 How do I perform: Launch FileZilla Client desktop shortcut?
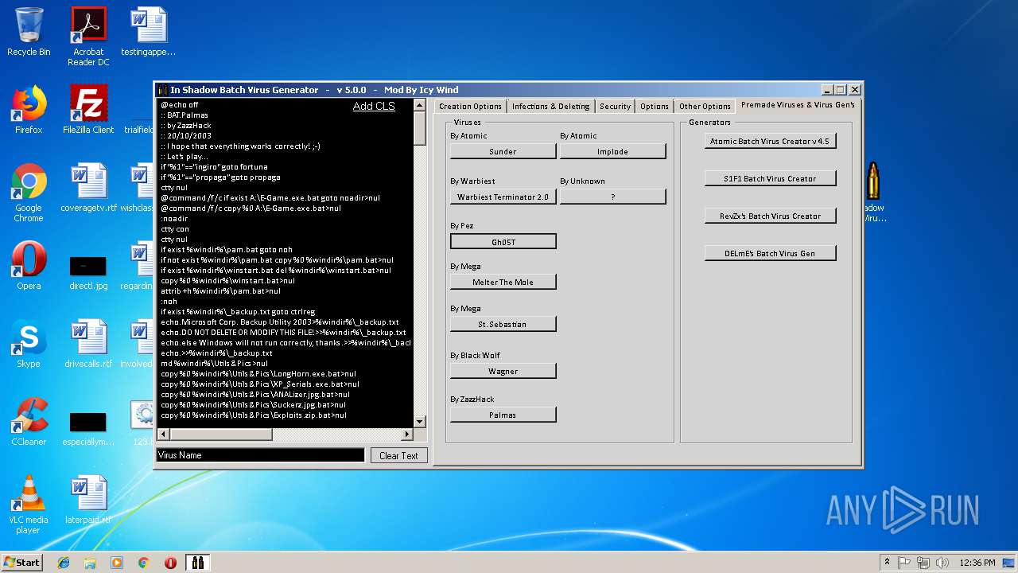point(88,110)
